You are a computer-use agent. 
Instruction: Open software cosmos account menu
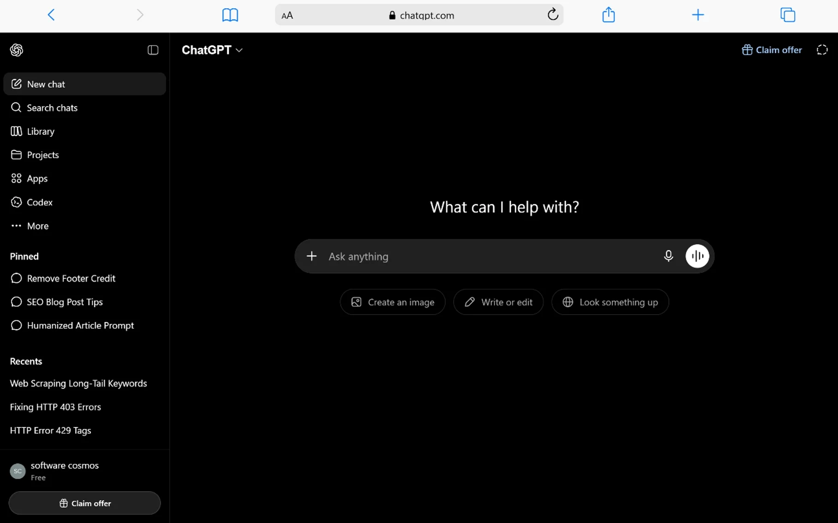(84, 471)
